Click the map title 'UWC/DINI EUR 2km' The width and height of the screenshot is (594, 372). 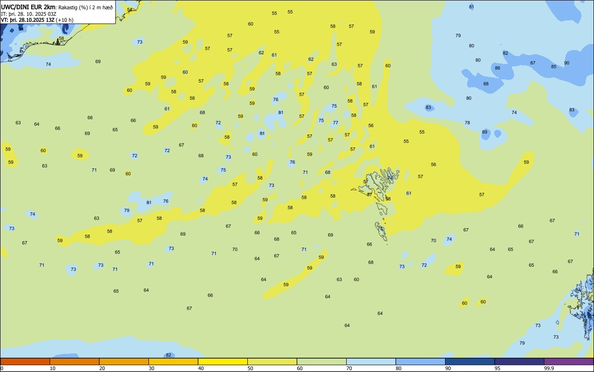28,6
